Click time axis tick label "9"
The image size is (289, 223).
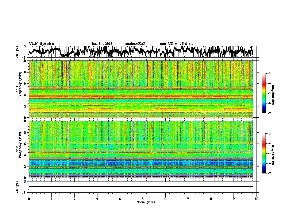click(234, 199)
